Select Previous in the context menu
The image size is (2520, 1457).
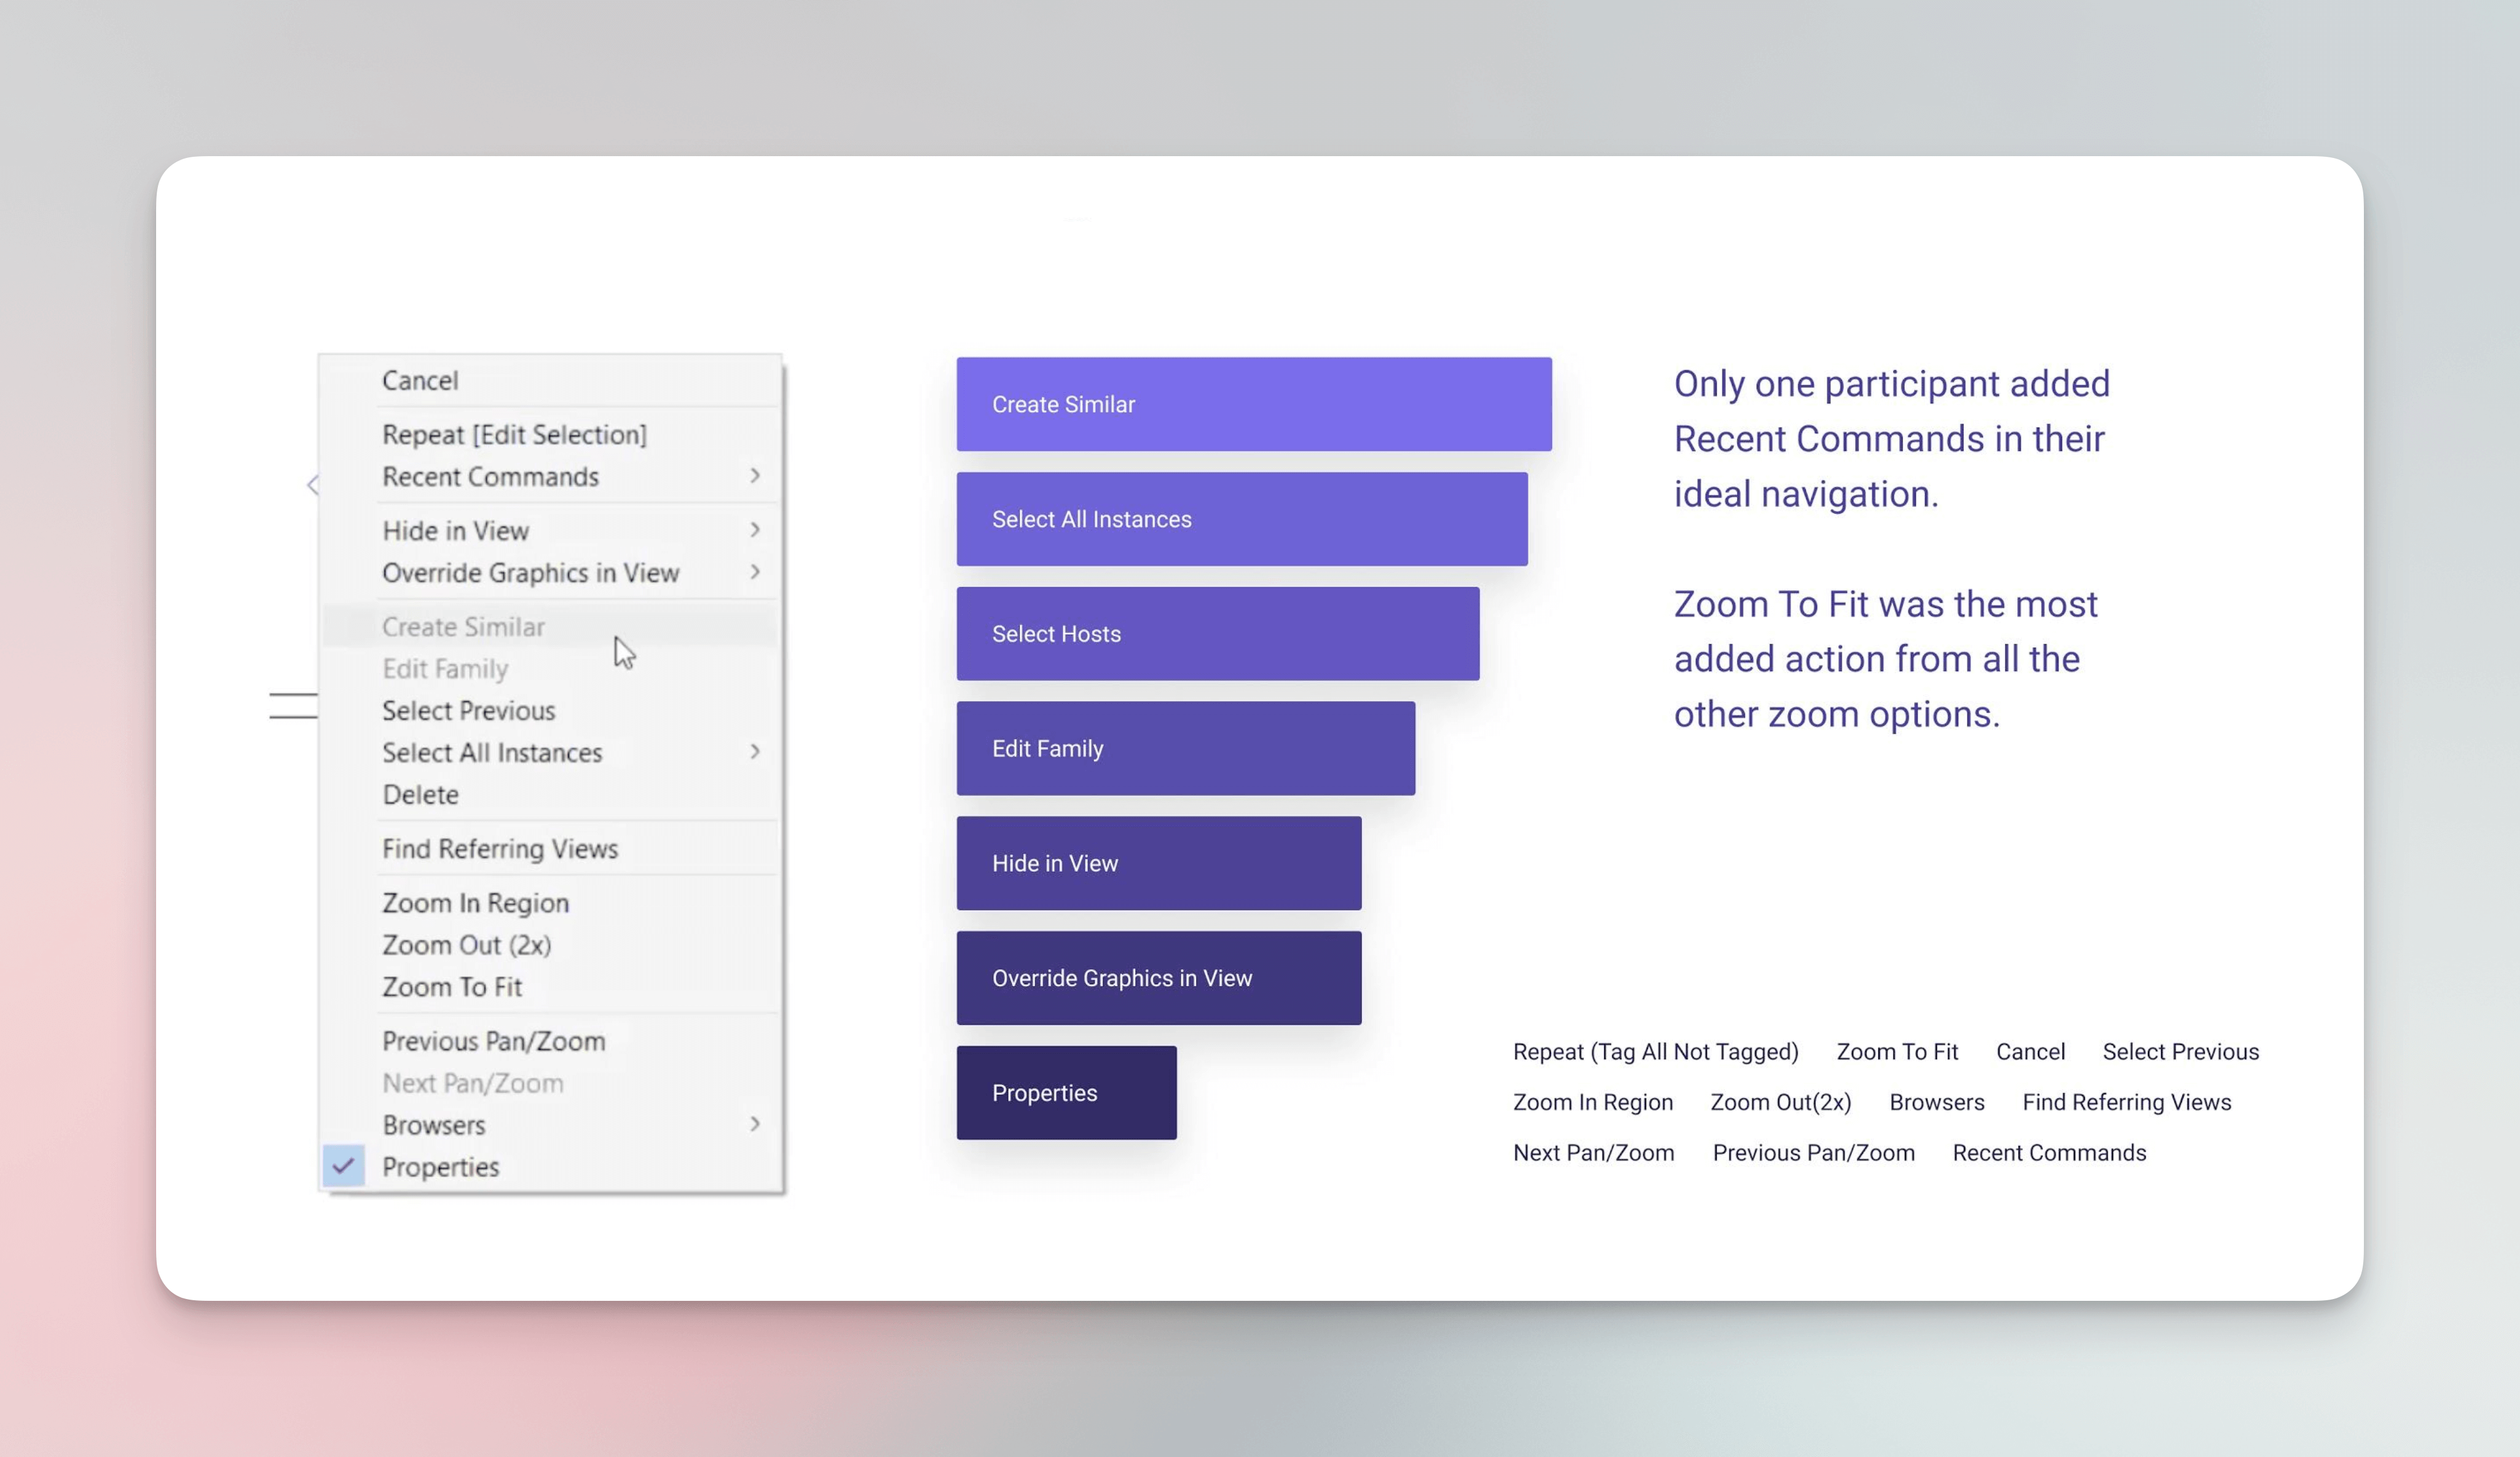click(468, 711)
